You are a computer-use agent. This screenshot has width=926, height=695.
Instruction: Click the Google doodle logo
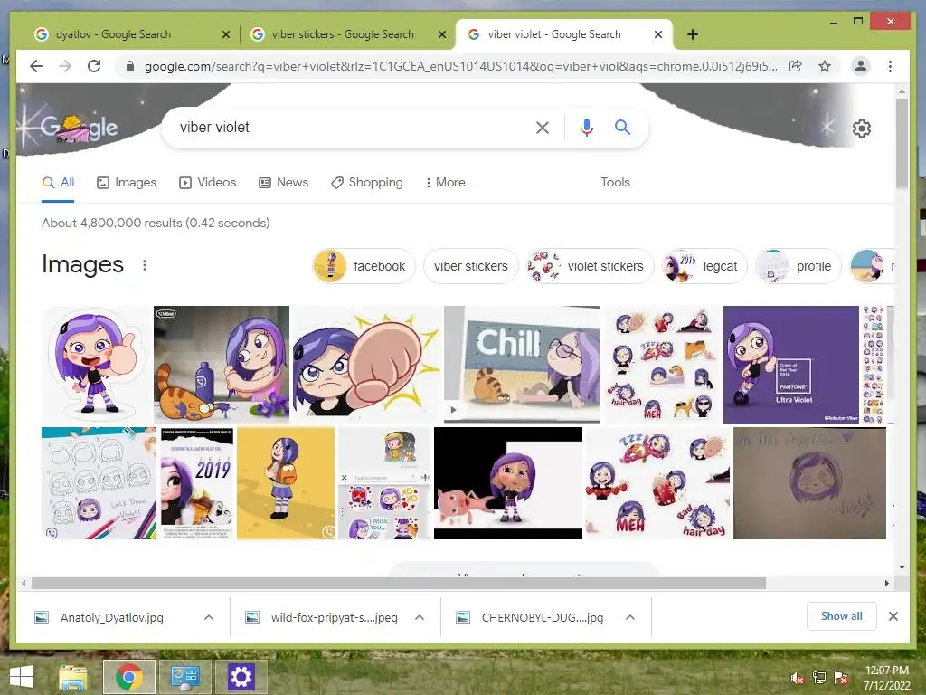click(79, 127)
